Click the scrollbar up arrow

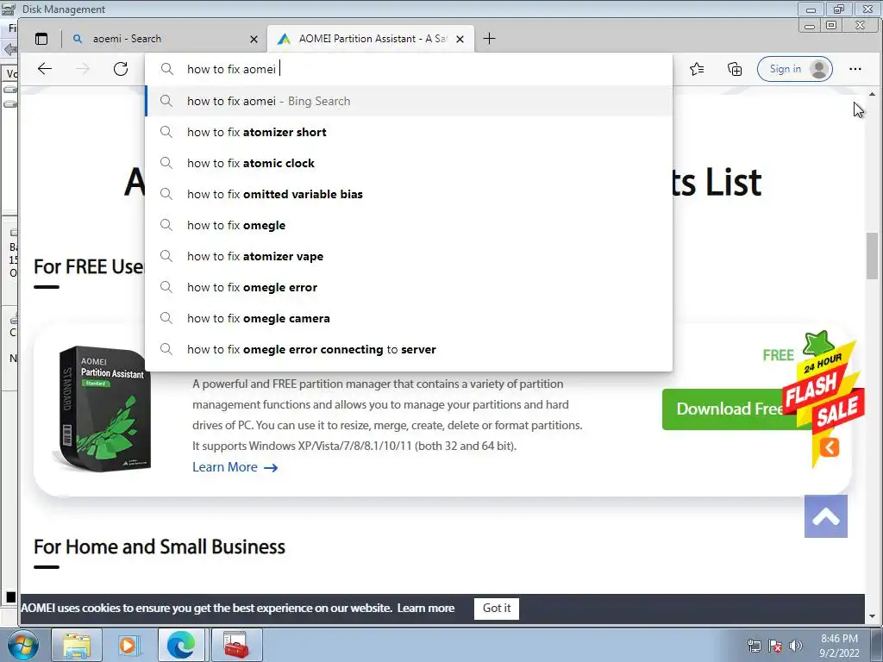(872, 95)
